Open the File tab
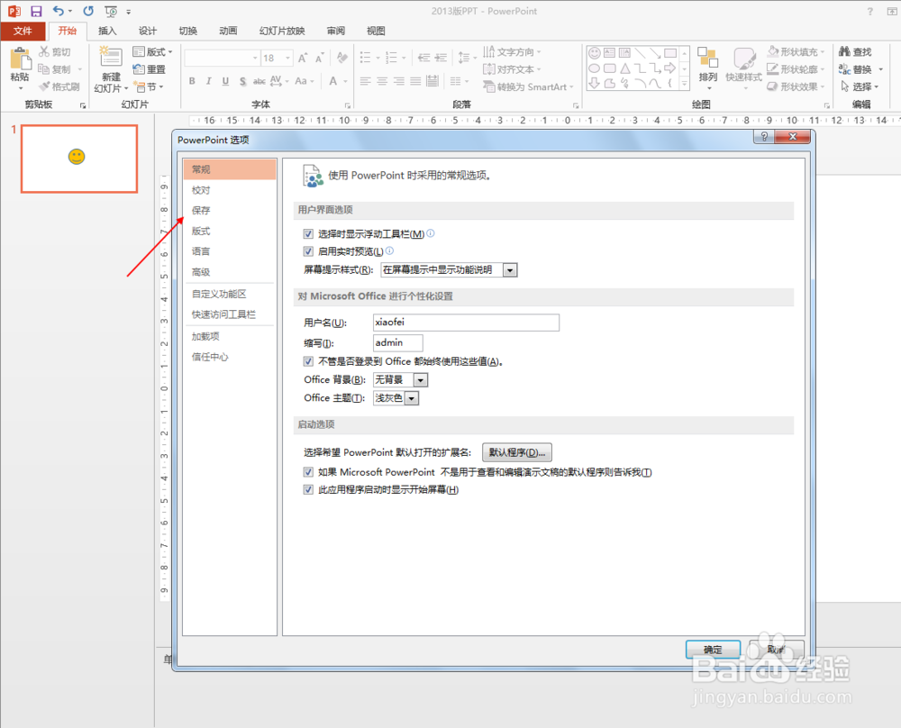901x728 pixels. click(x=23, y=31)
